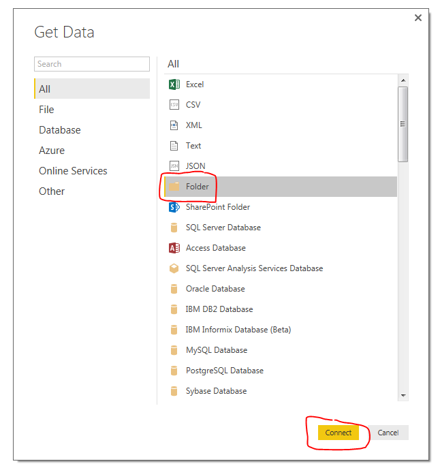The width and height of the screenshot is (440, 468).
Task: Switch to the Database category
Action: click(92, 130)
